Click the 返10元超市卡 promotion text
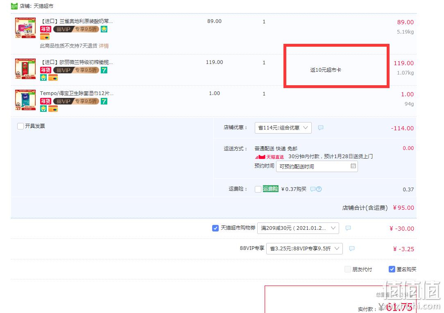Screen dimensions: 444x313 point(326,70)
